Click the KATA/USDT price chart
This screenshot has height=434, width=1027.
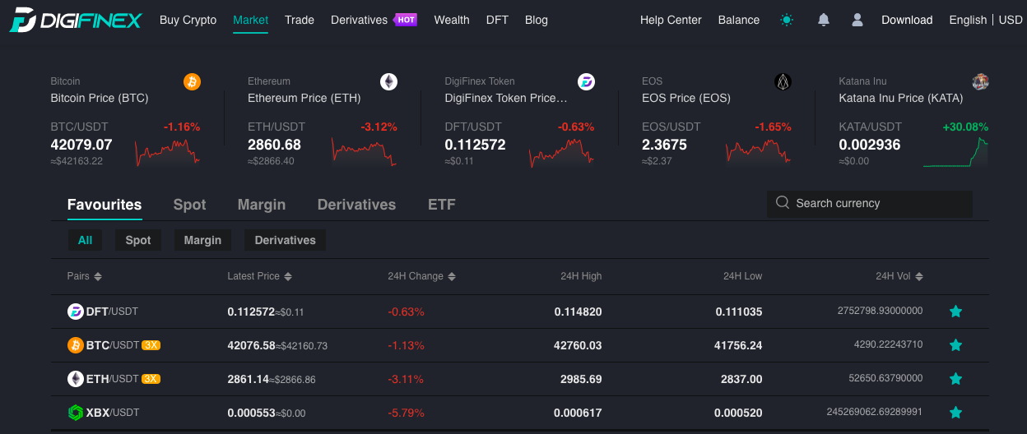(955, 152)
